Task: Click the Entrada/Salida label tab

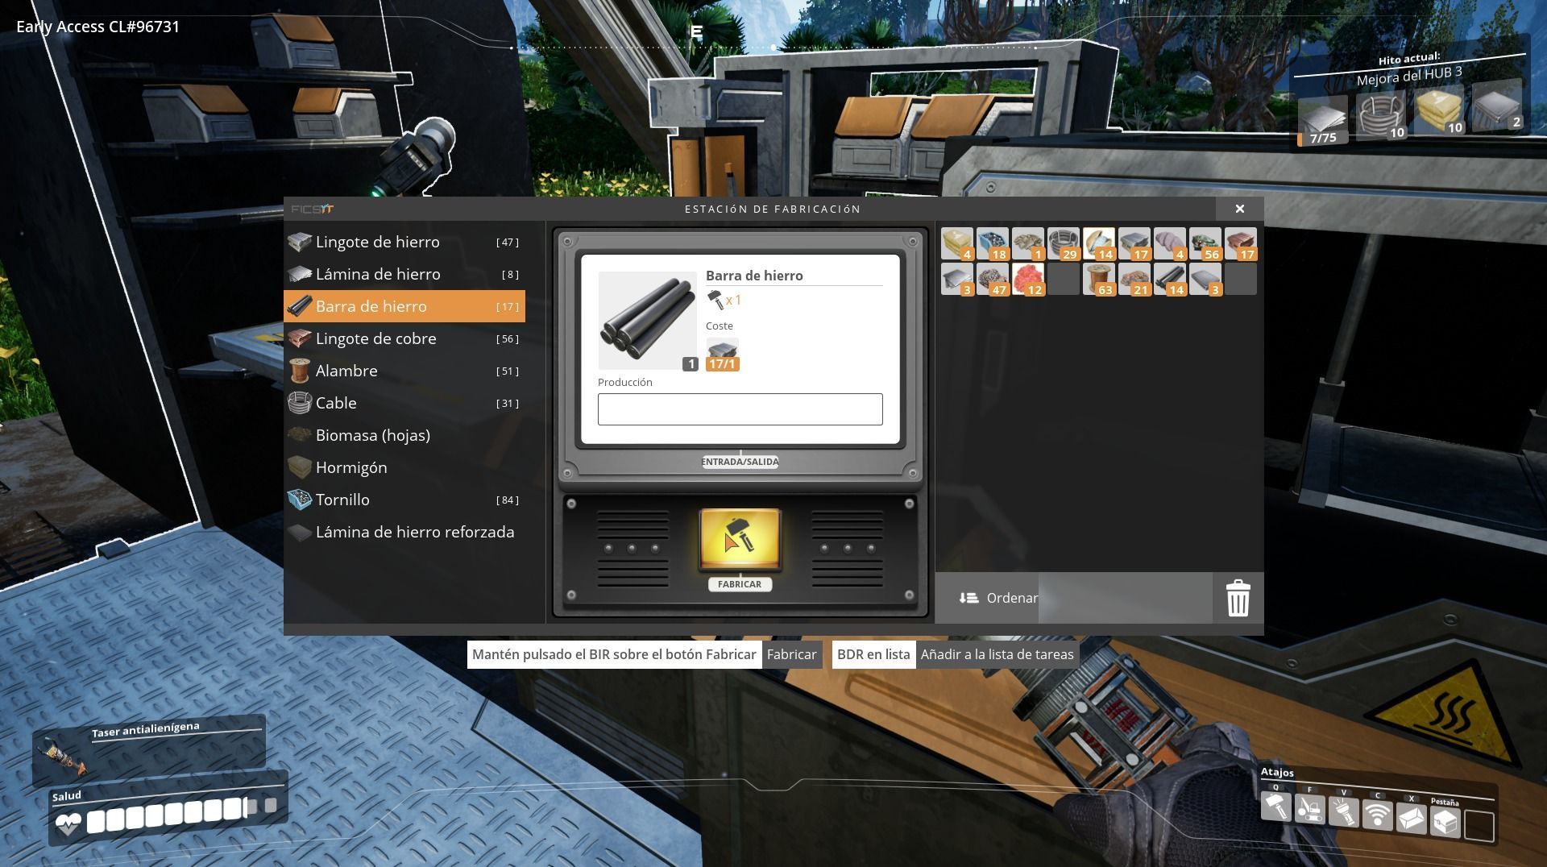Action: coord(740,462)
